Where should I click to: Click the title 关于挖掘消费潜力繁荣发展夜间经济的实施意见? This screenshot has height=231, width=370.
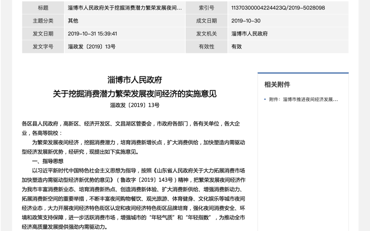point(135,94)
